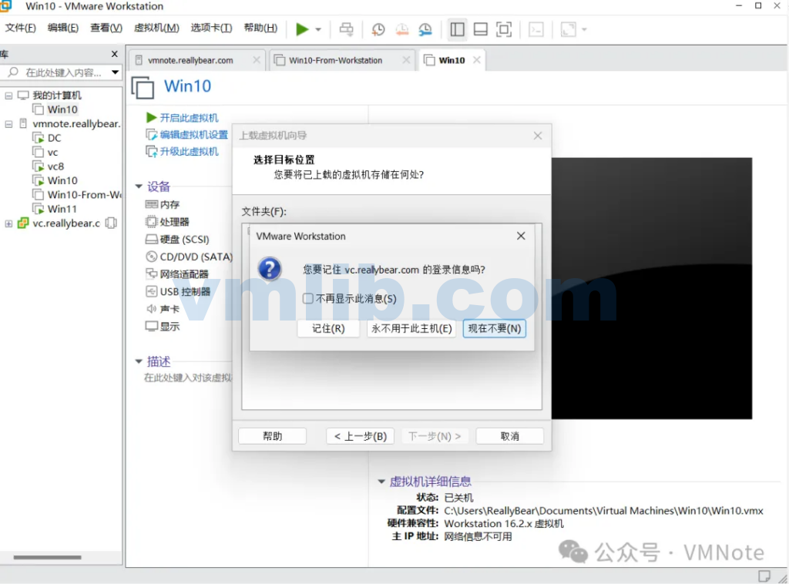
Task: Take a snapshot using the toolbar clock icon
Action: pos(378,29)
